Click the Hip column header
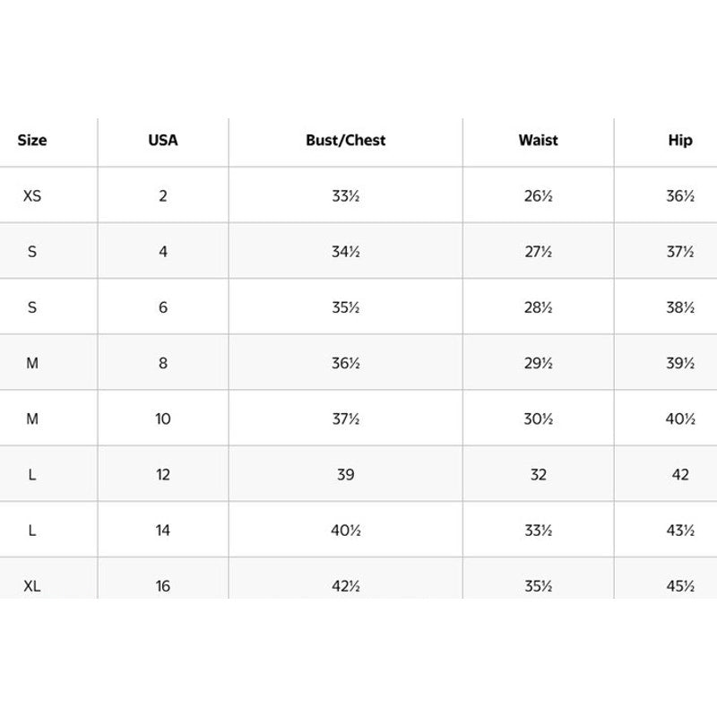This screenshot has height=717, width=717. [680, 141]
